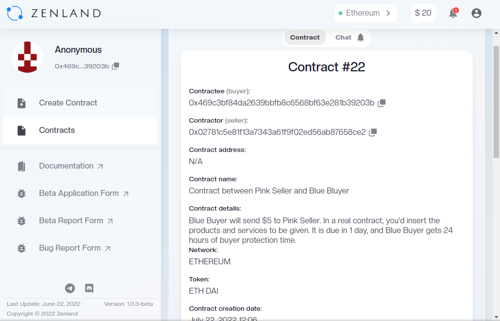
Task: Copy the contractee buyer address
Action: tap(382, 103)
